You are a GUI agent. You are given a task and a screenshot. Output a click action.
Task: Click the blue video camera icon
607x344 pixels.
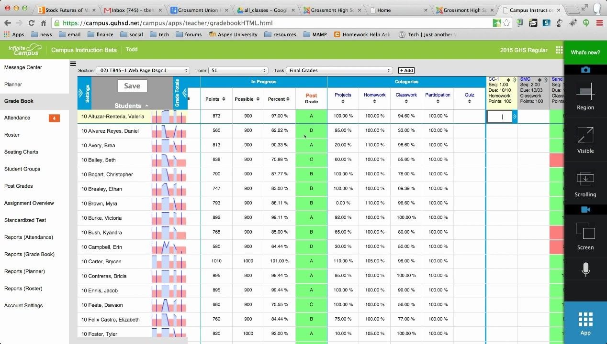click(x=585, y=209)
